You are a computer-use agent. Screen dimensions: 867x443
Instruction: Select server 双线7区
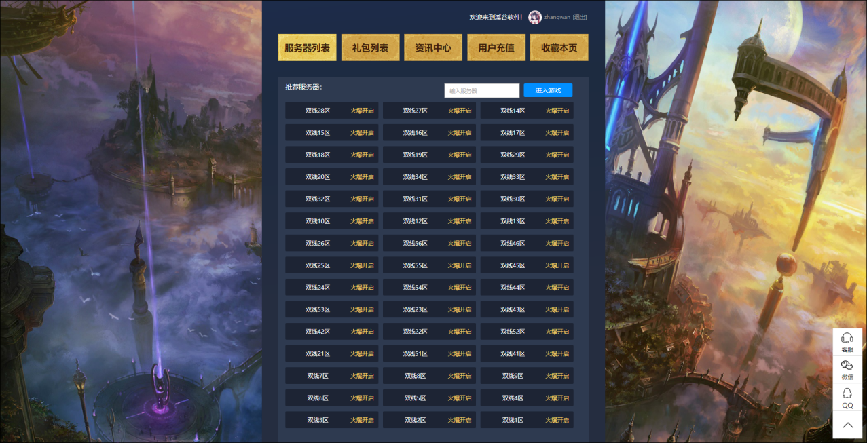pyautogui.click(x=332, y=376)
